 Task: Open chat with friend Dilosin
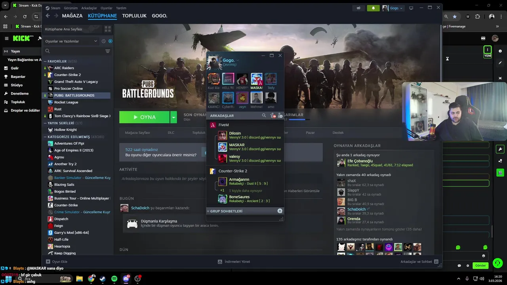coord(250,135)
